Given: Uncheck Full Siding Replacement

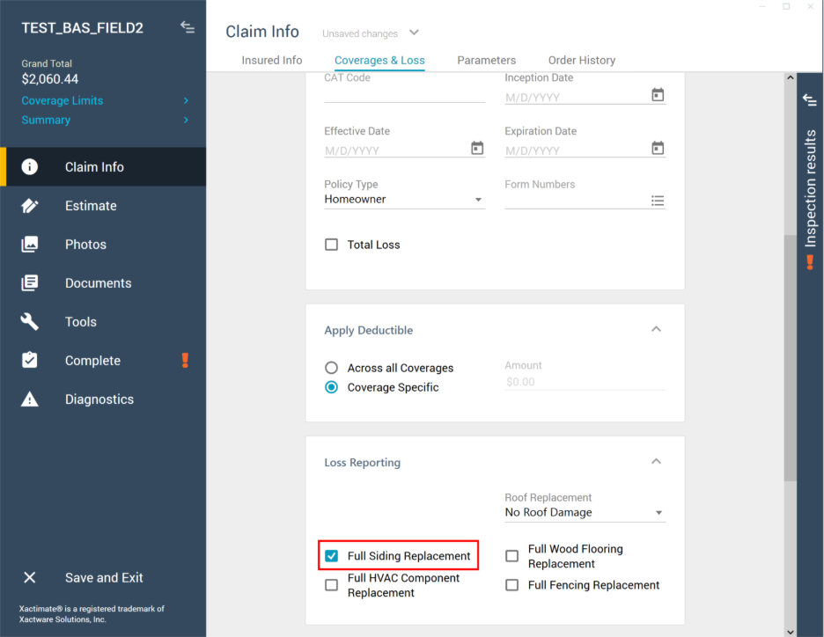Looking at the screenshot, I should (332, 556).
